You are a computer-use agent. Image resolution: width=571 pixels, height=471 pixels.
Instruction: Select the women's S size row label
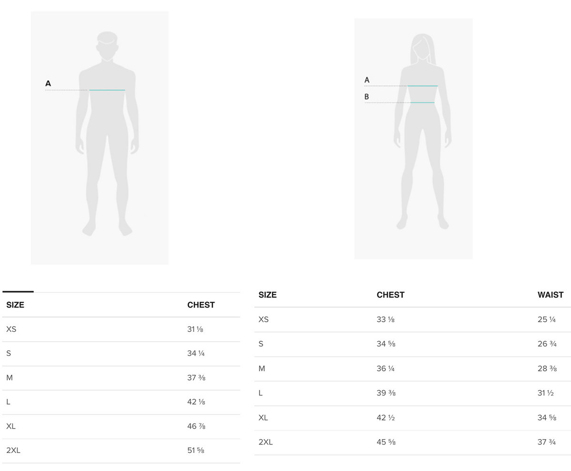coord(261,344)
